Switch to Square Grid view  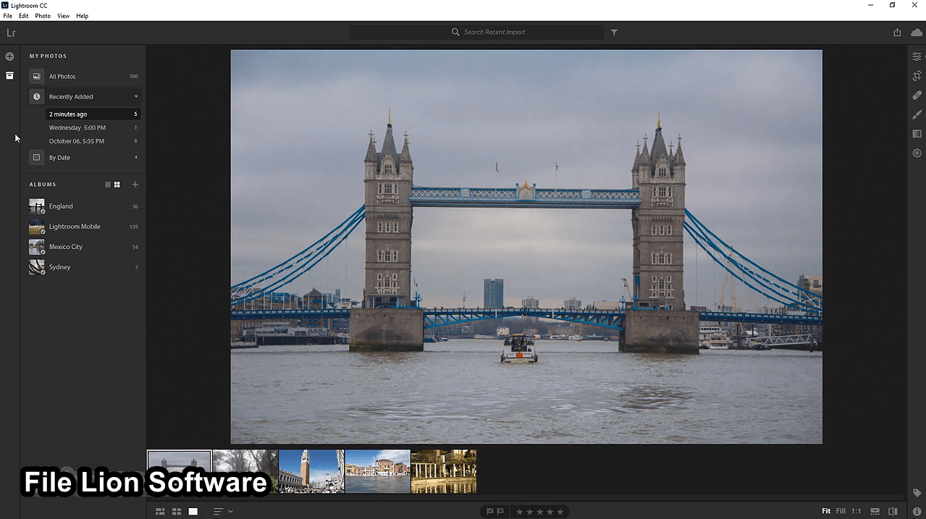(177, 511)
